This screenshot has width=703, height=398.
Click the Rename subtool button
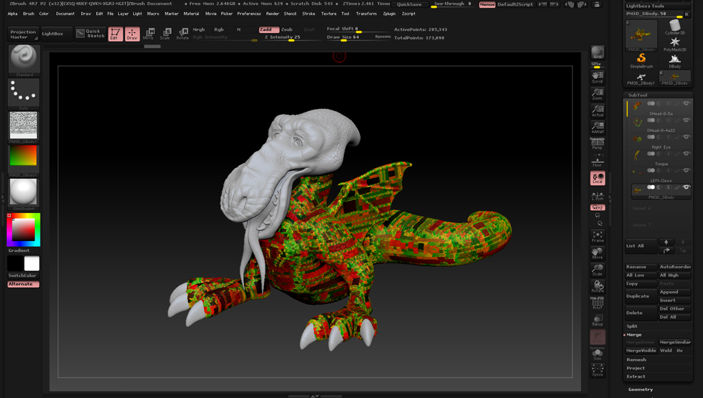coord(641,267)
